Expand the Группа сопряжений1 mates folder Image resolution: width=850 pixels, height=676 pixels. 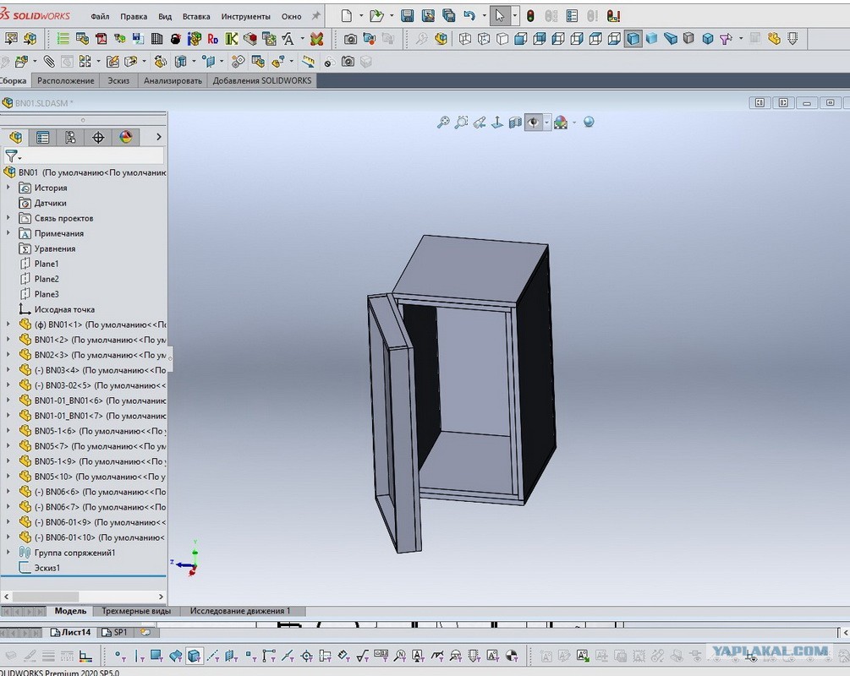click(8, 552)
